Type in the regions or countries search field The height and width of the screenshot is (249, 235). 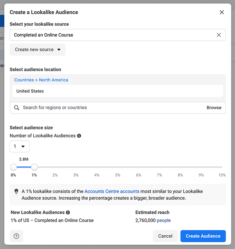110,108
